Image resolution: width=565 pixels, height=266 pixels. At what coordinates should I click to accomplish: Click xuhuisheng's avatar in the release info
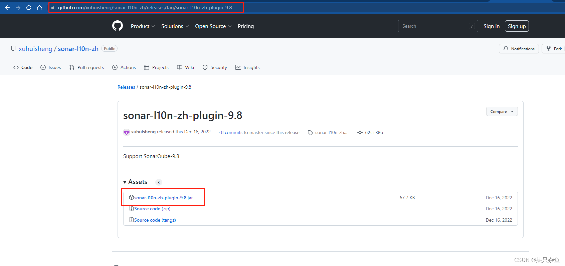pos(126,132)
